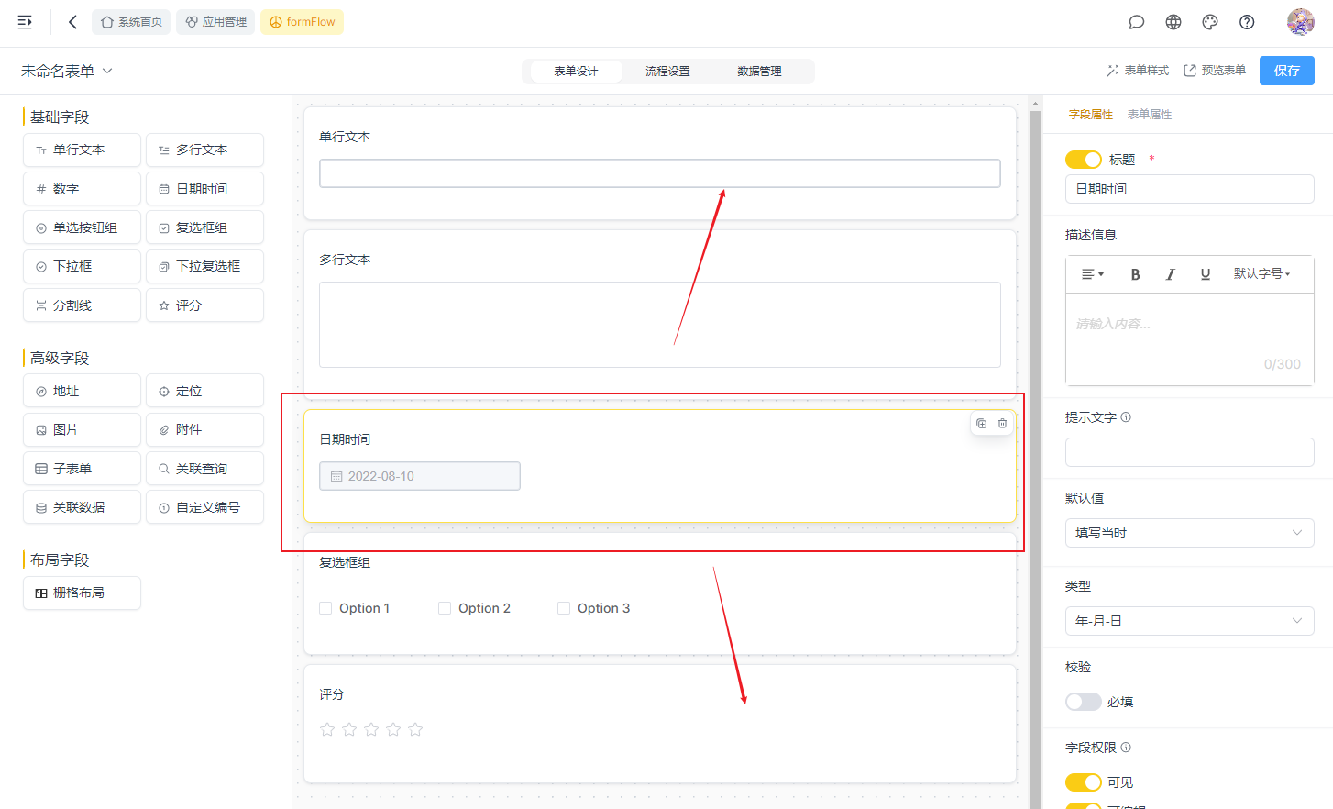
Task: Add a 地址 field
Action: point(82,391)
